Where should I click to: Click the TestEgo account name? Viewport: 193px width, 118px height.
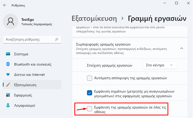click(28, 20)
